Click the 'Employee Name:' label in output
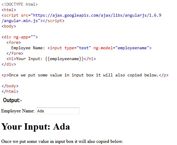This screenshot has width=177, height=145. (x=18, y=111)
